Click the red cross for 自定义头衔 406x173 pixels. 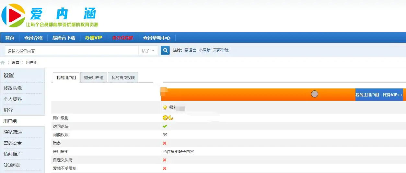165,160
